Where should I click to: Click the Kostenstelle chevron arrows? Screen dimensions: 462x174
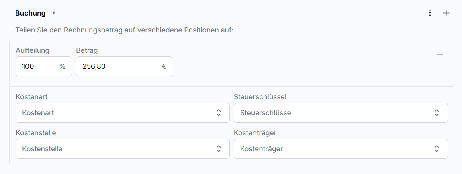point(219,149)
